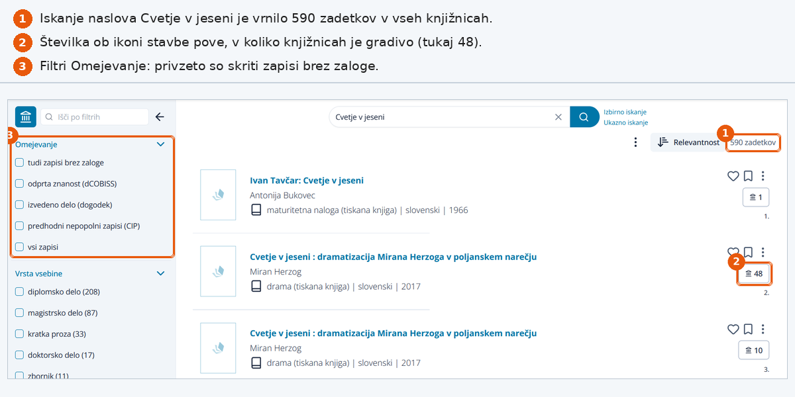Screen dimensions: 795x397
Task: Tick izvedeno delo (dogodek) checkbox
Action: point(19,204)
